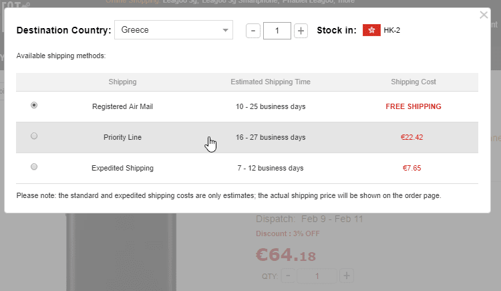Close the shipping methods dialog
This screenshot has height=291, width=501.
484,15
